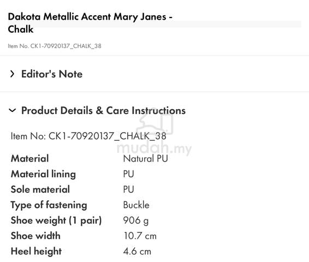The image size is (309, 262).
Task: Click the Natural PU value
Action: tap(145, 159)
